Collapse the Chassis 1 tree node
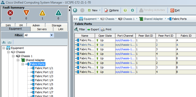The height and width of the screenshot is (97, 196). pyautogui.click(x=13, y=56)
